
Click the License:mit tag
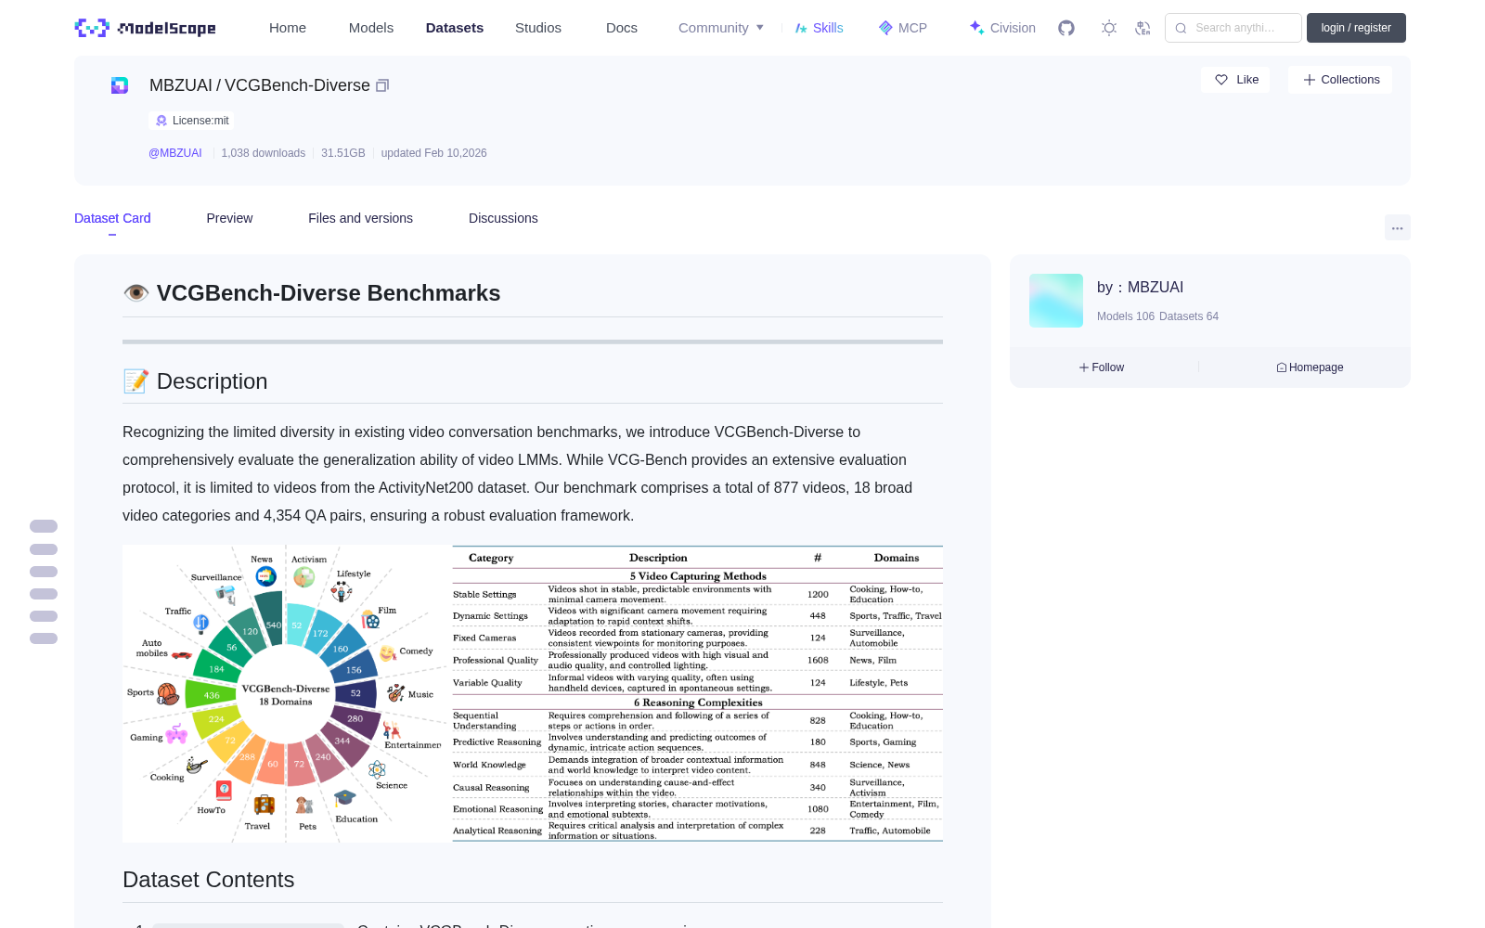191,121
